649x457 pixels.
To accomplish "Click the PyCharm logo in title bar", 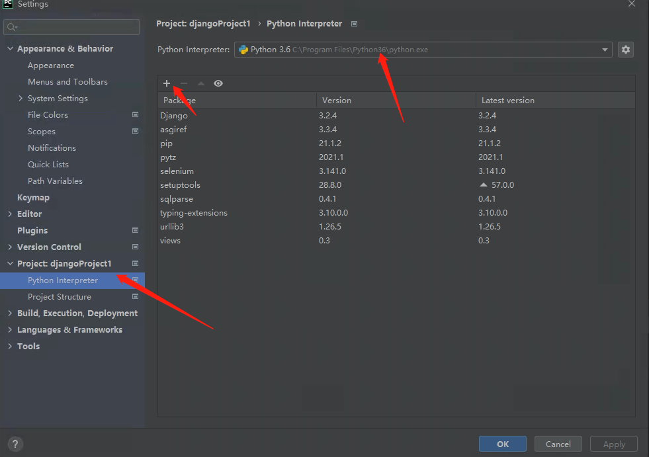I will (x=8, y=4).
